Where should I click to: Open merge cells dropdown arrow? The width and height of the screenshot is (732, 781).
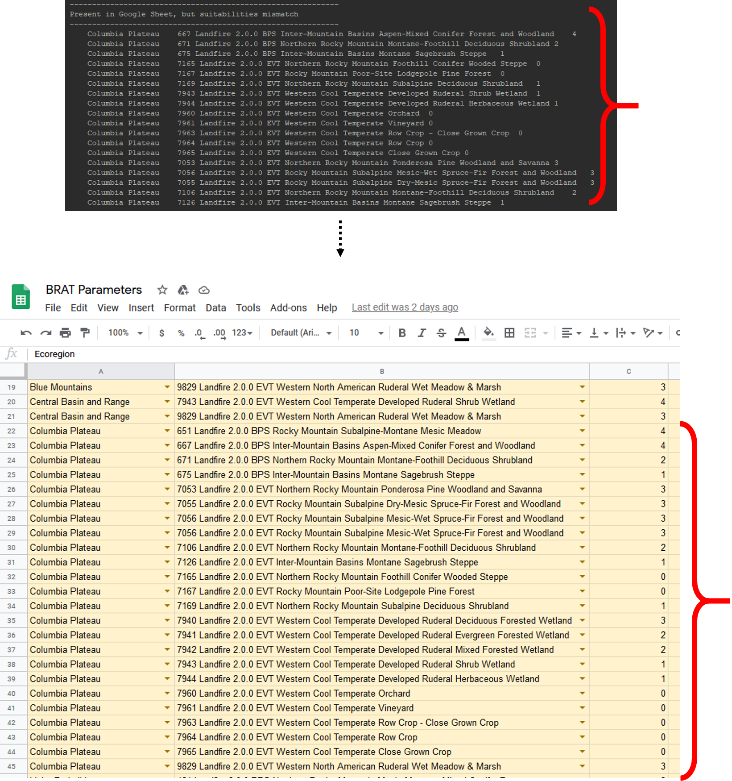click(545, 333)
